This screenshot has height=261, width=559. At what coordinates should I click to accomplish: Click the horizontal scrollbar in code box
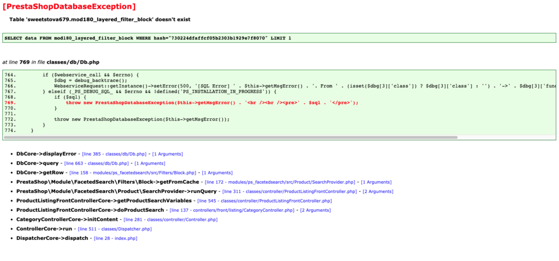coord(230,137)
